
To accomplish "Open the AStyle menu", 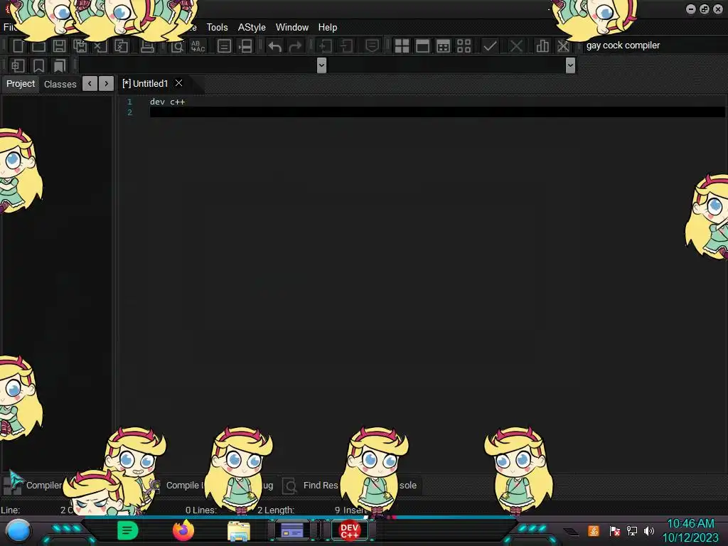I will (x=252, y=28).
